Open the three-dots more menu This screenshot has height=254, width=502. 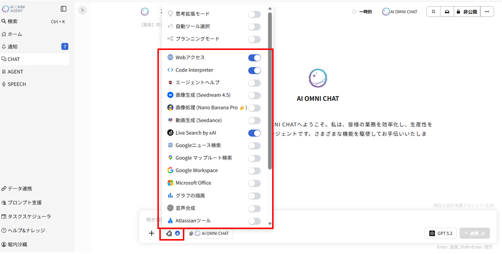(487, 12)
